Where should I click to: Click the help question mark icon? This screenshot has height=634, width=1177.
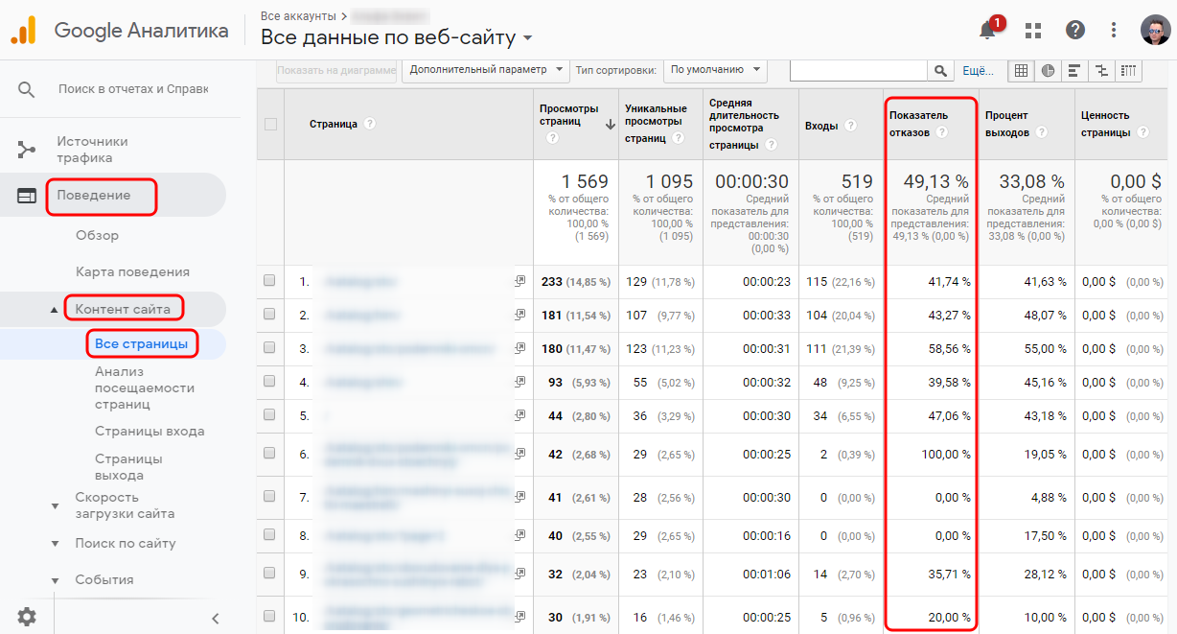click(1075, 30)
